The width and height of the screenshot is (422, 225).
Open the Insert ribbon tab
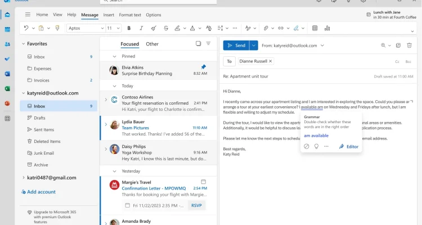coord(109,15)
